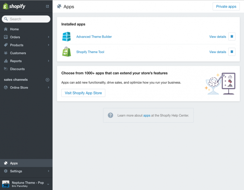Click the Home house icon

[6, 29]
